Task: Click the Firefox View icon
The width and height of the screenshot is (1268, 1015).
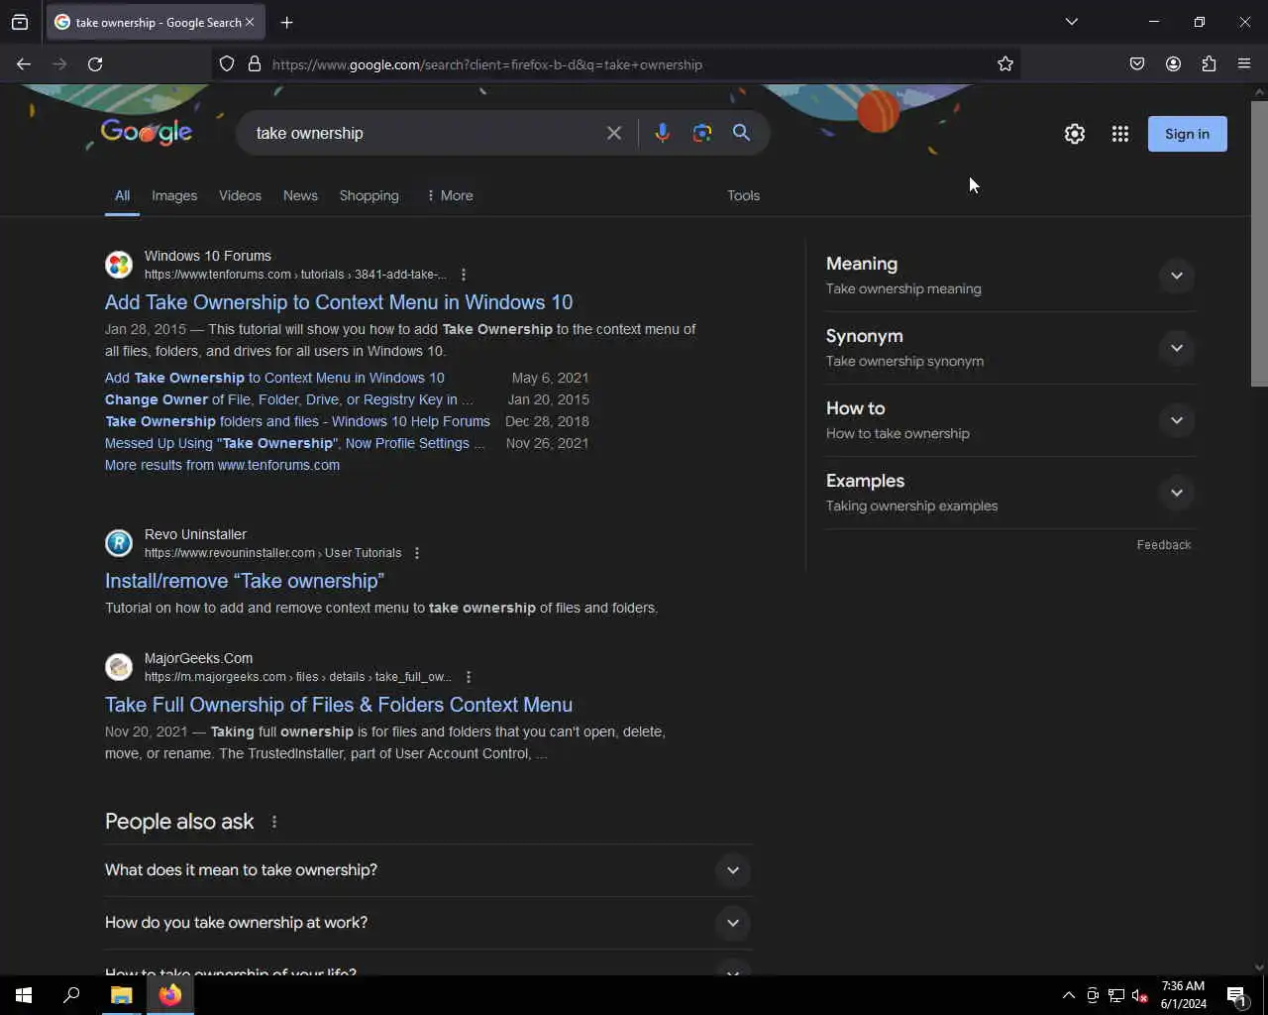Action: [x=20, y=22]
